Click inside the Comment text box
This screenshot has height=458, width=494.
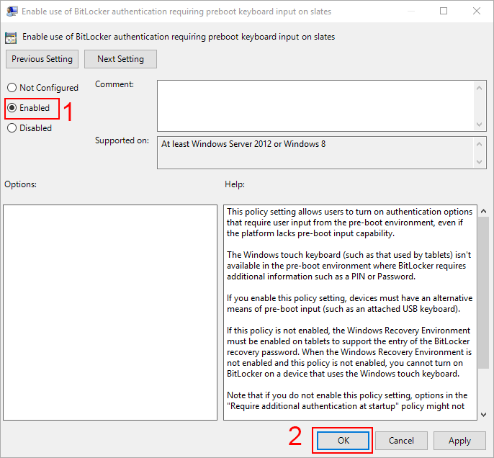tap(315, 106)
